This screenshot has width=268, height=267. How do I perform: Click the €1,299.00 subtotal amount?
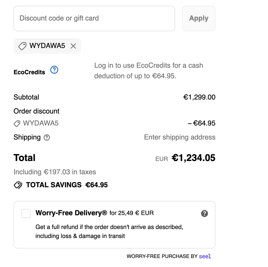[x=199, y=97]
